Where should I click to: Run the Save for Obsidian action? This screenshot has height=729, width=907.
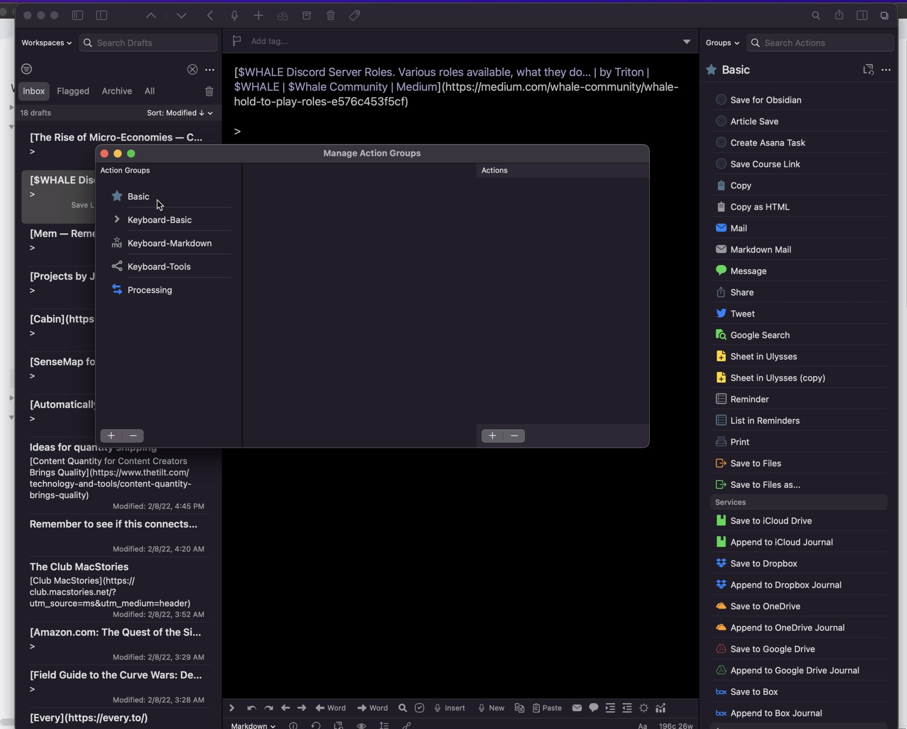click(799, 100)
